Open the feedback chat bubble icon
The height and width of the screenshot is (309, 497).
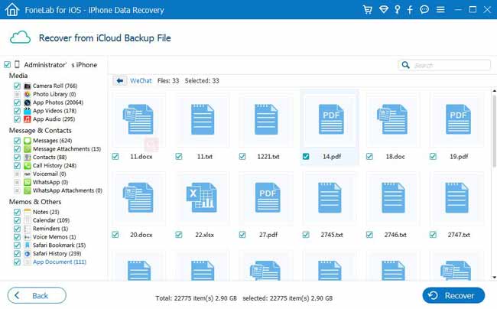[x=424, y=9]
